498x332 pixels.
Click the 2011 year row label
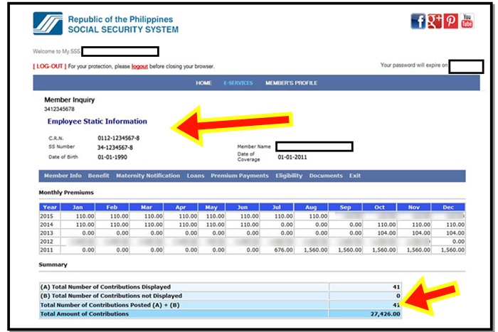(x=46, y=250)
